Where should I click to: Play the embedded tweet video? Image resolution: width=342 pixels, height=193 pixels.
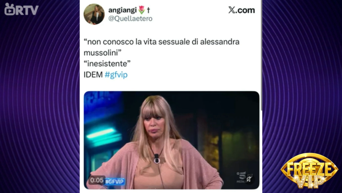tap(171, 140)
